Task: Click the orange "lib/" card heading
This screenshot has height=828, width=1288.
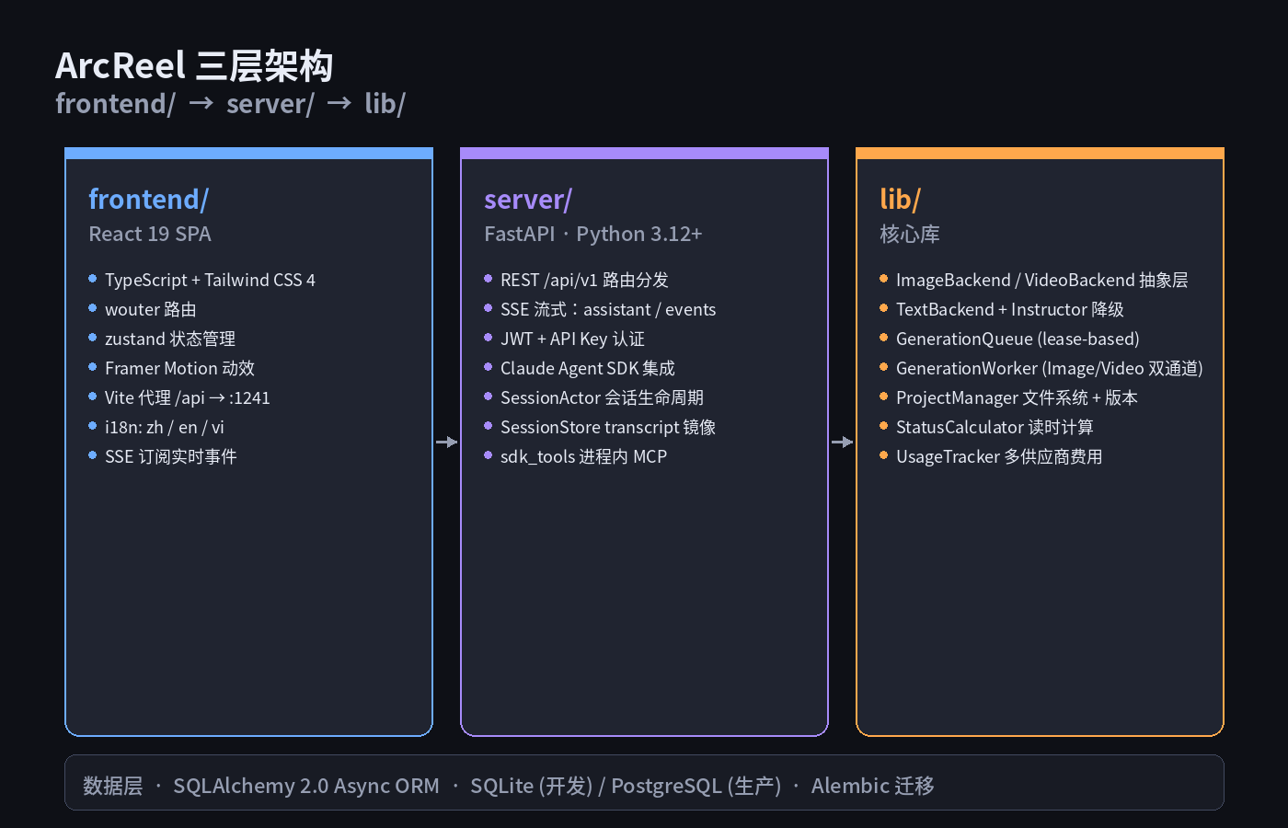Action: point(900,200)
